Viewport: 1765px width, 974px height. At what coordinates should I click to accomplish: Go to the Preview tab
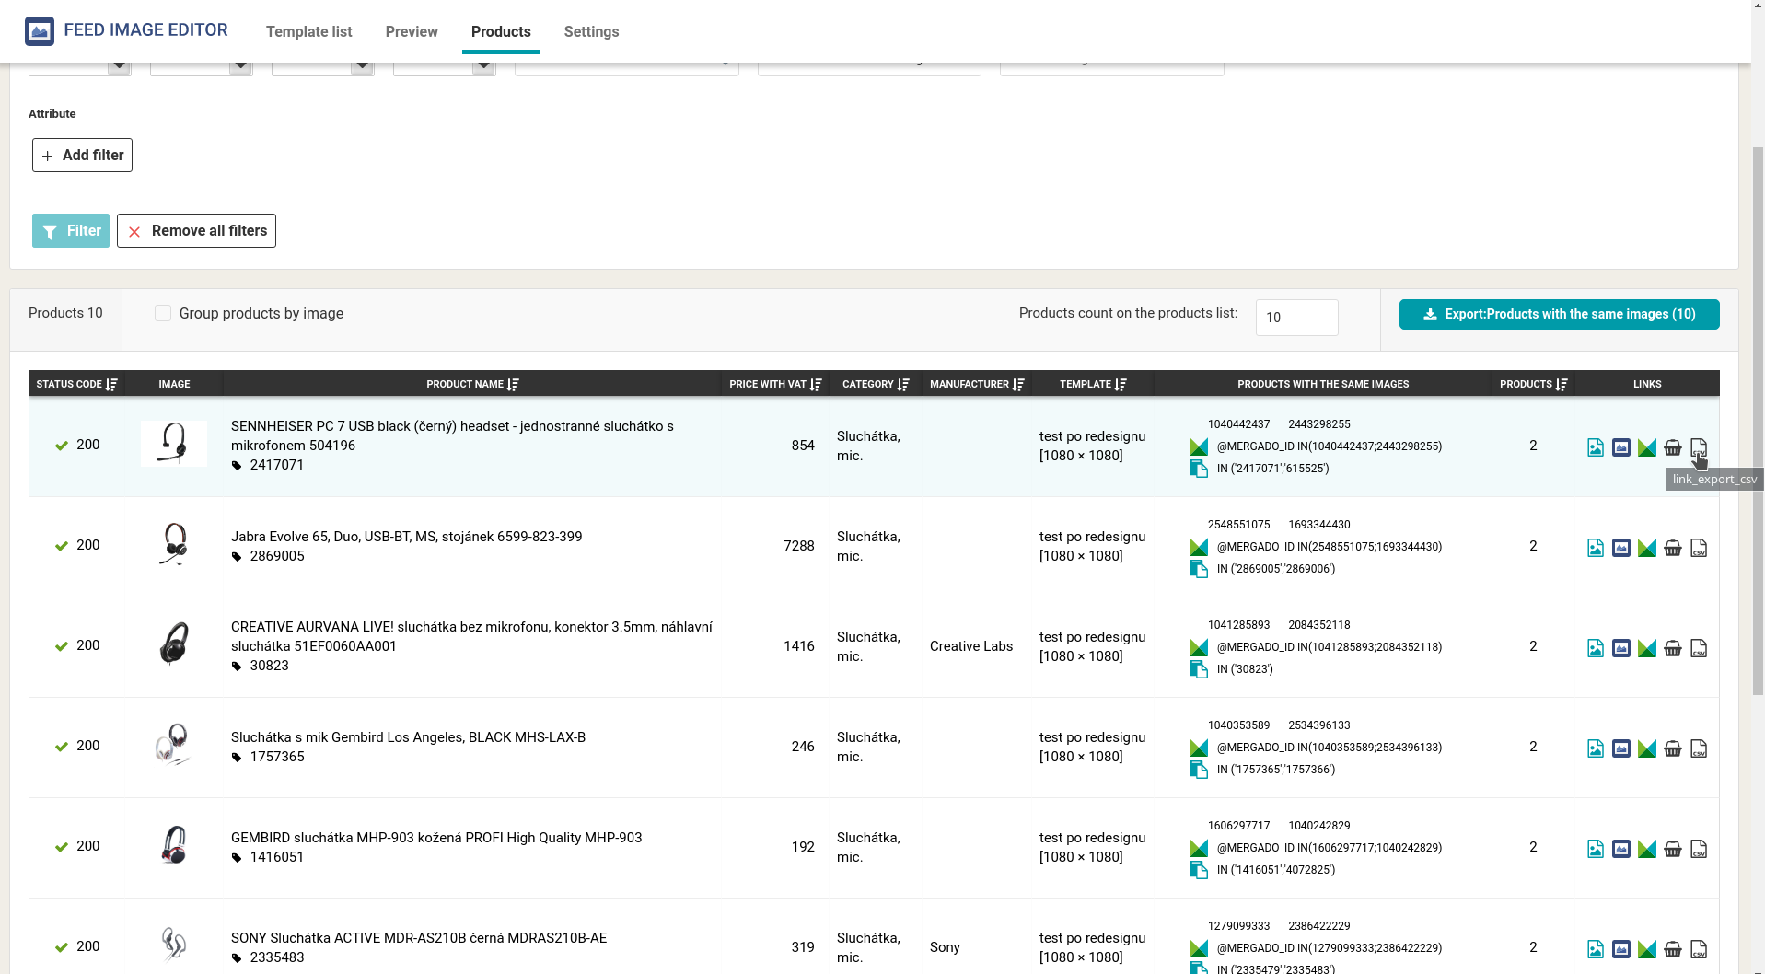(412, 31)
